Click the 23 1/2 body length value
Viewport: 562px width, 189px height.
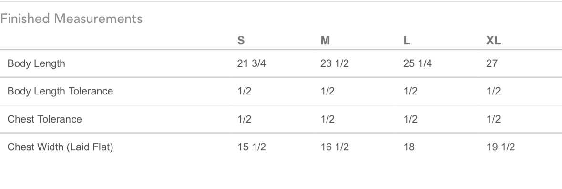coord(335,64)
